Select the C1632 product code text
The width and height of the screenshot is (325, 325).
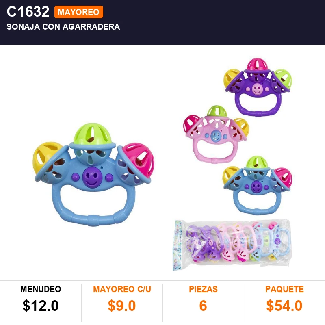pyautogui.click(x=28, y=12)
